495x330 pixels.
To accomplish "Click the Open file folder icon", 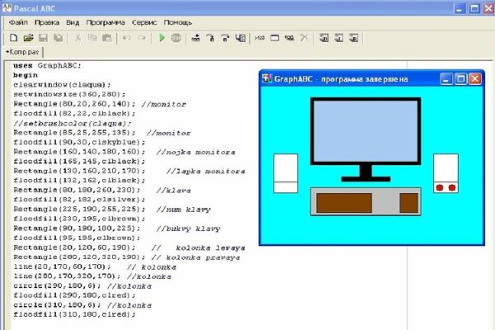I will point(28,38).
